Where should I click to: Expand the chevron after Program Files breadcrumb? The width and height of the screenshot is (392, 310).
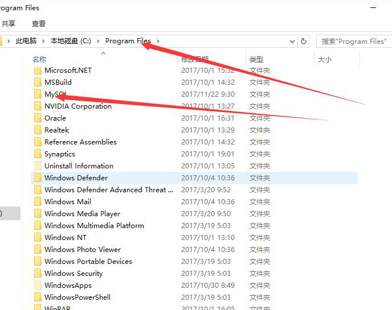click(158, 41)
